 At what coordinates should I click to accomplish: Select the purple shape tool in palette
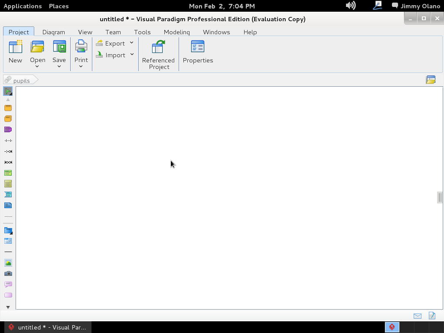(8, 130)
